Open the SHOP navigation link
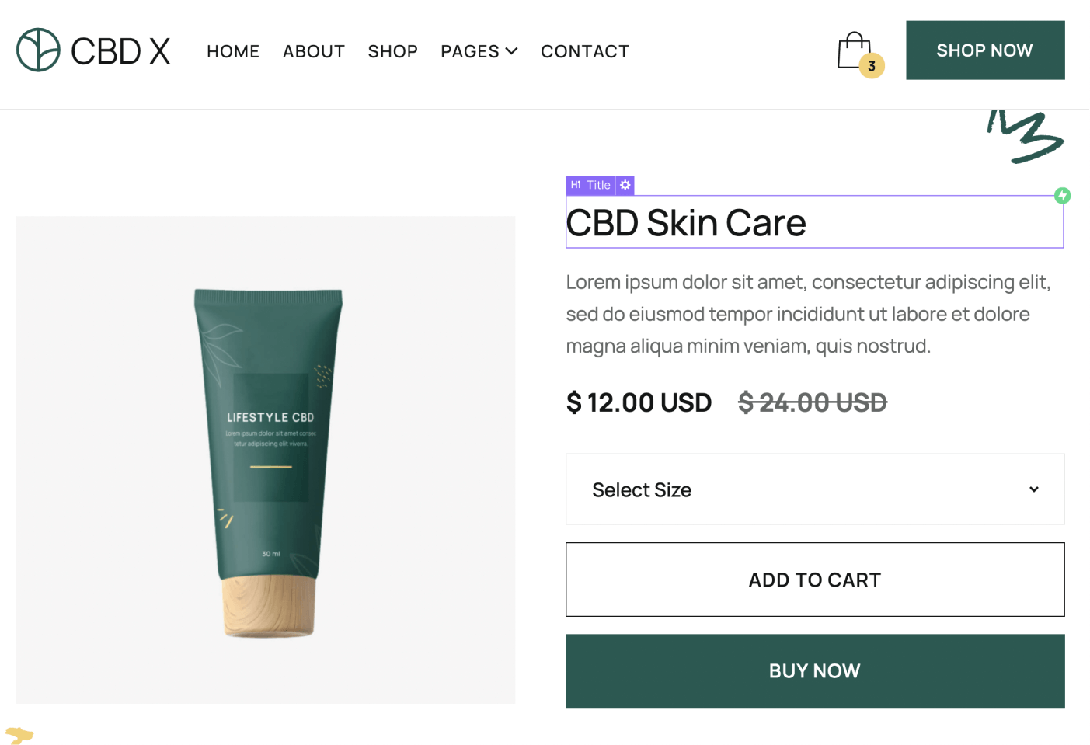The width and height of the screenshot is (1090, 745). tap(392, 51)
